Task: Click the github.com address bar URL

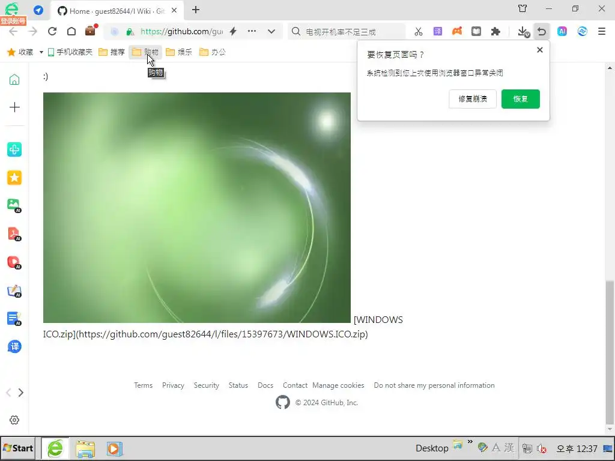Action: coord(181,31)
